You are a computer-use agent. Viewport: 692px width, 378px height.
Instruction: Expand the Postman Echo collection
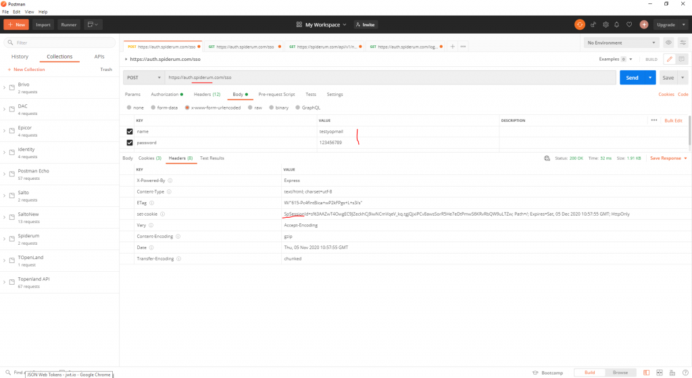[x=5, y=174]
